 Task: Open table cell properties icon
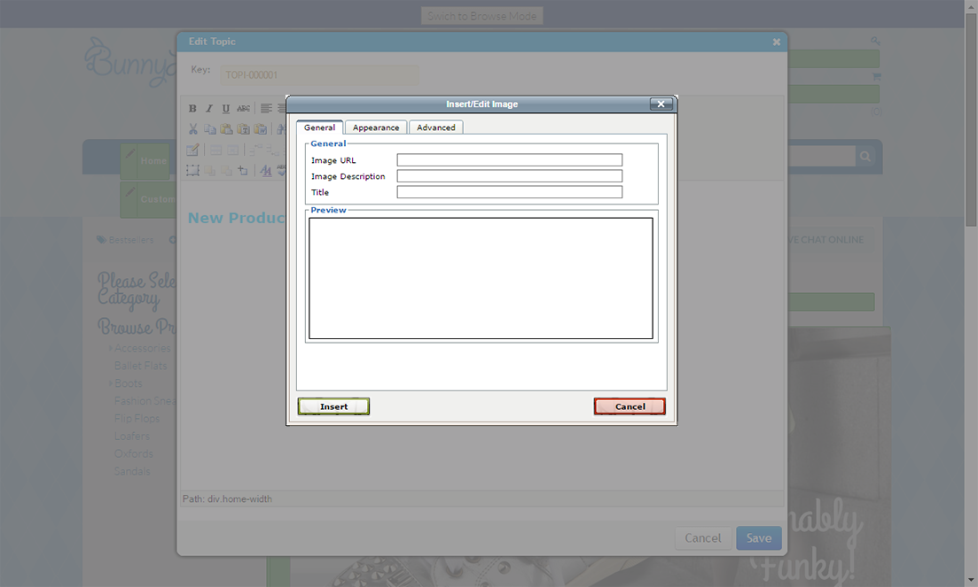point(232,150)
